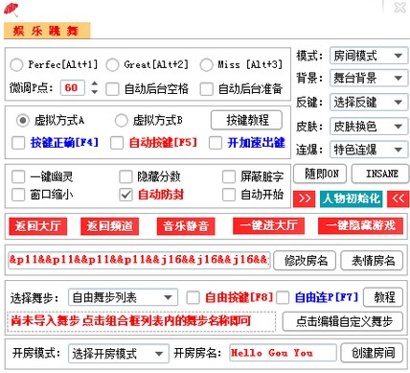410x373 pixels.
Task: Click the 微调P点 value field showing 60
Action: 73,87
